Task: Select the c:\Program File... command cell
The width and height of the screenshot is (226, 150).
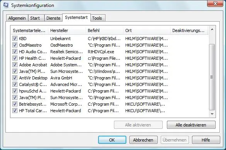Action: point(104,58)
